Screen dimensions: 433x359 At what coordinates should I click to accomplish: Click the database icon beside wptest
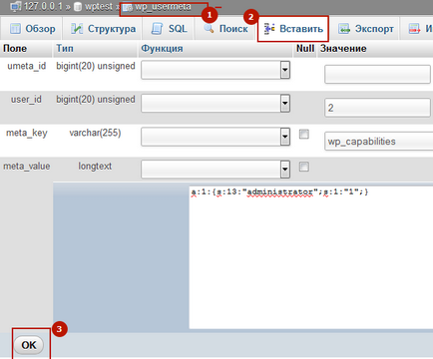[x=78, y=7]
